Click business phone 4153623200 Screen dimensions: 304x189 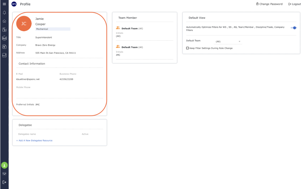66,79
